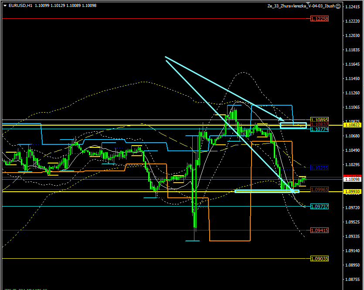Select the cyan 1.10774 level label
This screenshot has width=364, height=290.
point(320,129)
